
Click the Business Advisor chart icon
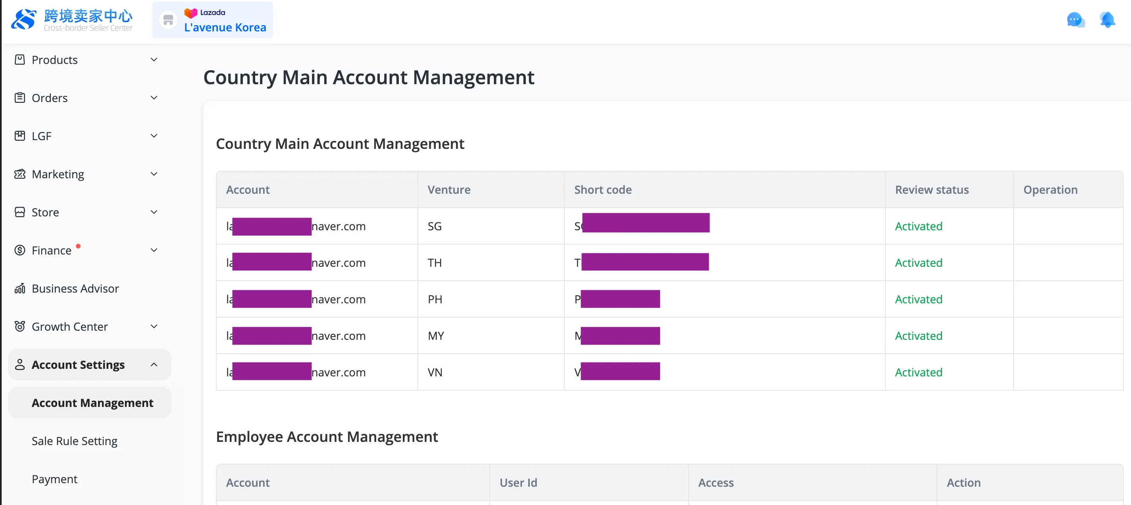[x=20, y=289]
